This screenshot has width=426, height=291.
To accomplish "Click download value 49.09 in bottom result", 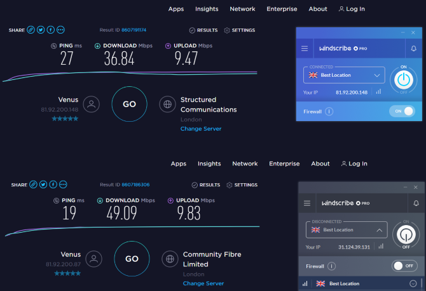I will 121,213.
